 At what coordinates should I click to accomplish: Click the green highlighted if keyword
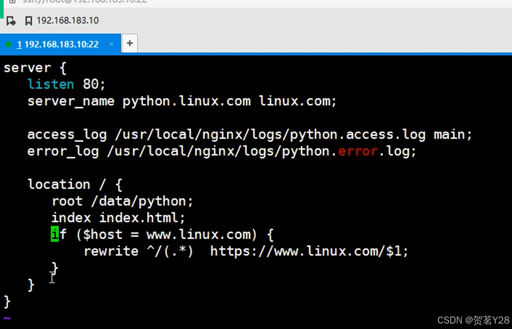(x=54, y=234)
